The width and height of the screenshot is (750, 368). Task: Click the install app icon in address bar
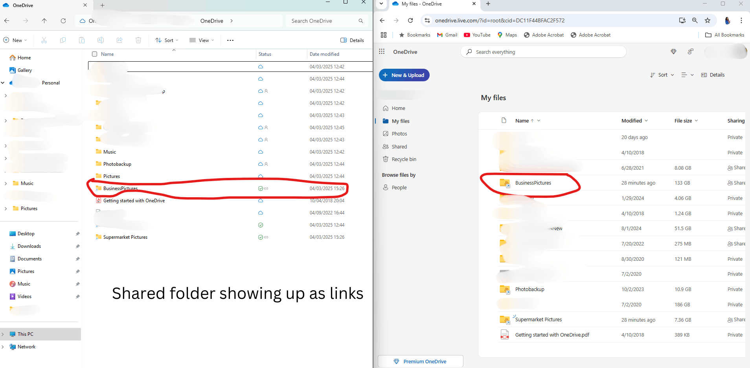pyautogui.click(x=682, y=20)
